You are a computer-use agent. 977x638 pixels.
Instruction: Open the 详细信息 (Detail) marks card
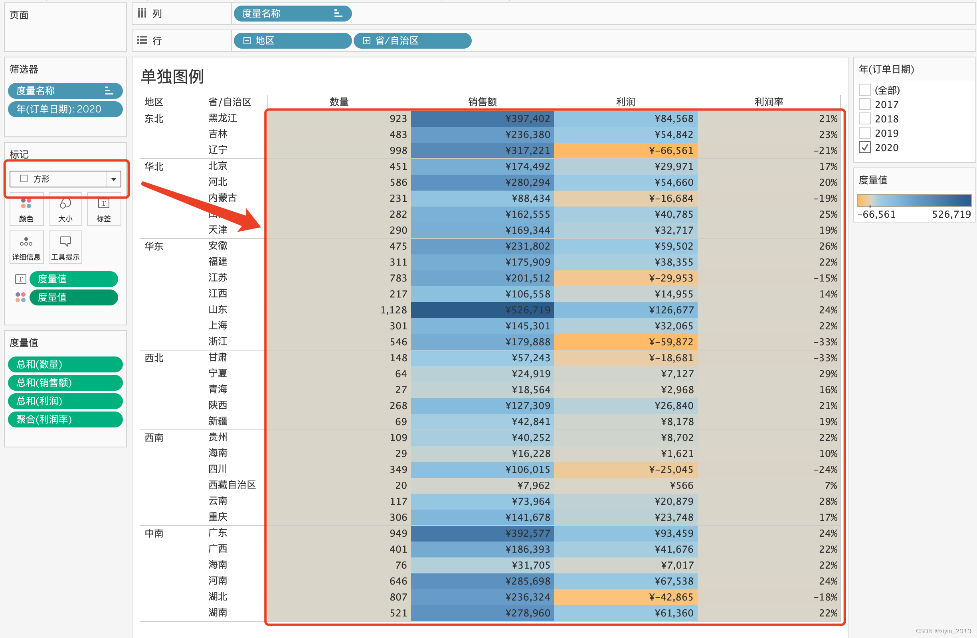[x=26, y=248]
